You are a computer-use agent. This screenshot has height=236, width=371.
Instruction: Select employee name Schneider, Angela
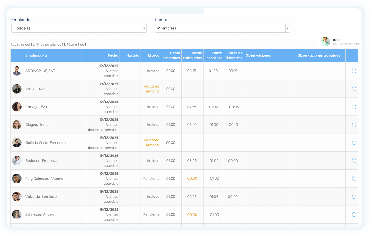(40, 214)
